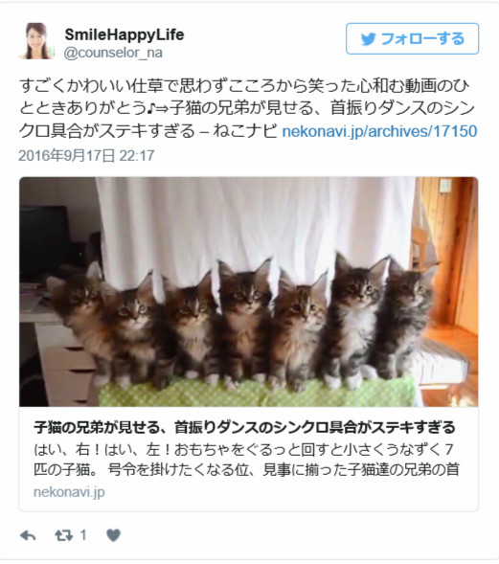Click the retweet count number 1
The width and height of the screenshot is (499, 564).
83,535
